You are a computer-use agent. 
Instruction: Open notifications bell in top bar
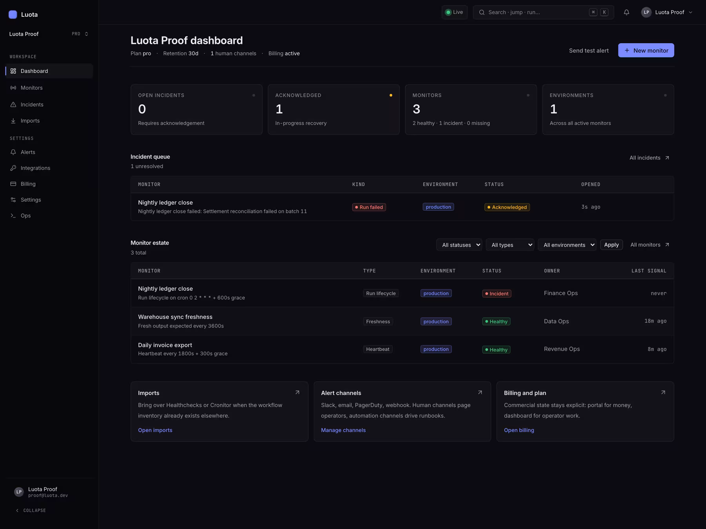[626, 12]
